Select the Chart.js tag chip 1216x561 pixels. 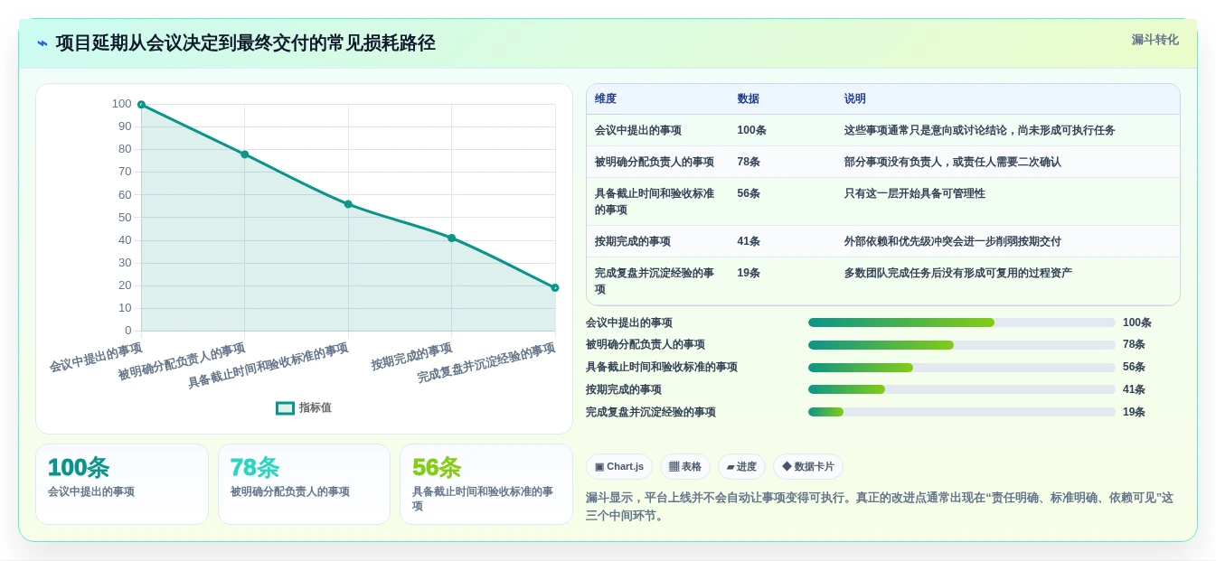pos(619,467)
